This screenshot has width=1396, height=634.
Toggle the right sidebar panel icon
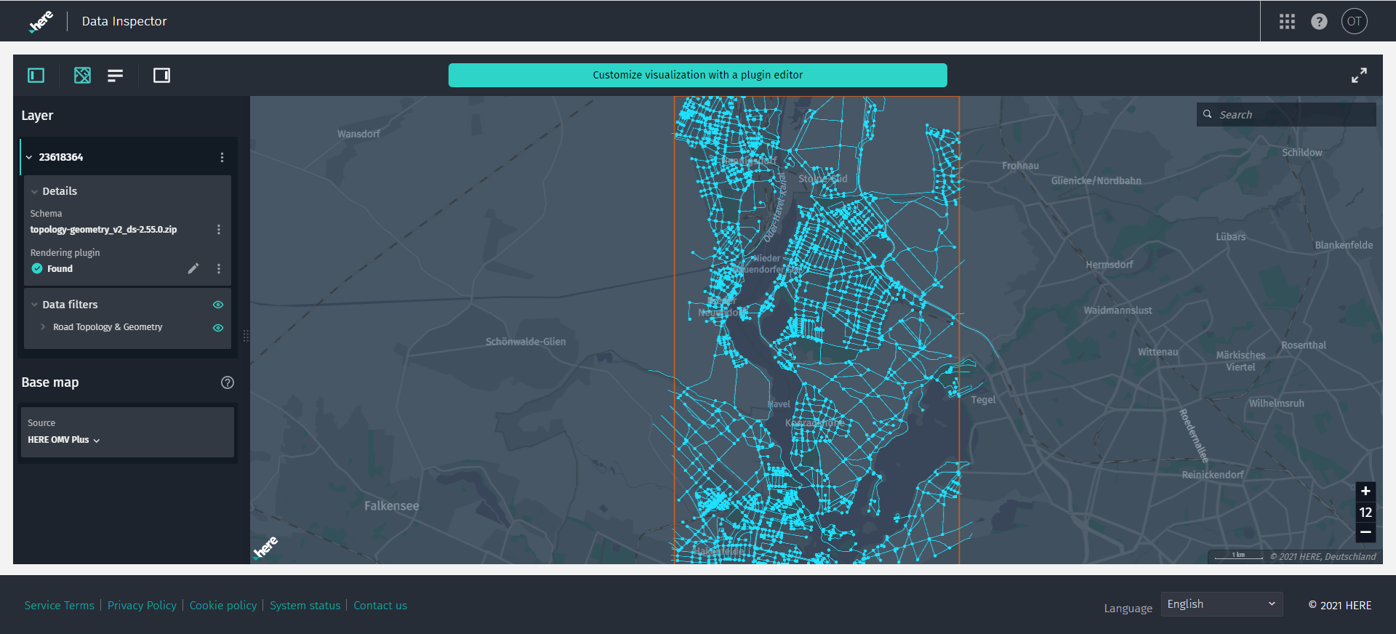click(161, 75)
